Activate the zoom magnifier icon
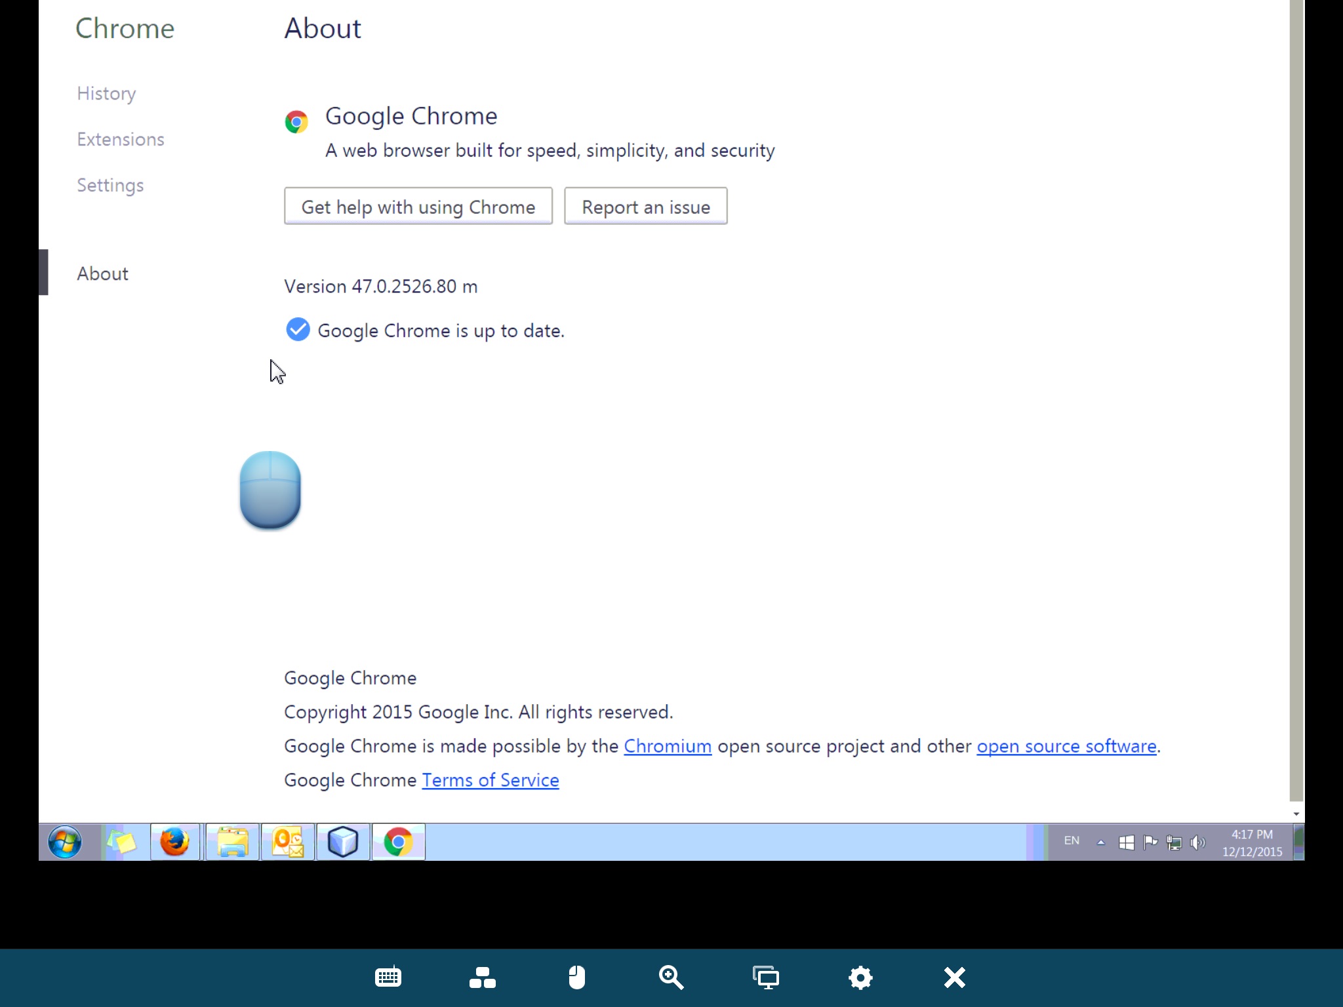This screenshot has width=1343, height=1007. [x=671, y=977]
